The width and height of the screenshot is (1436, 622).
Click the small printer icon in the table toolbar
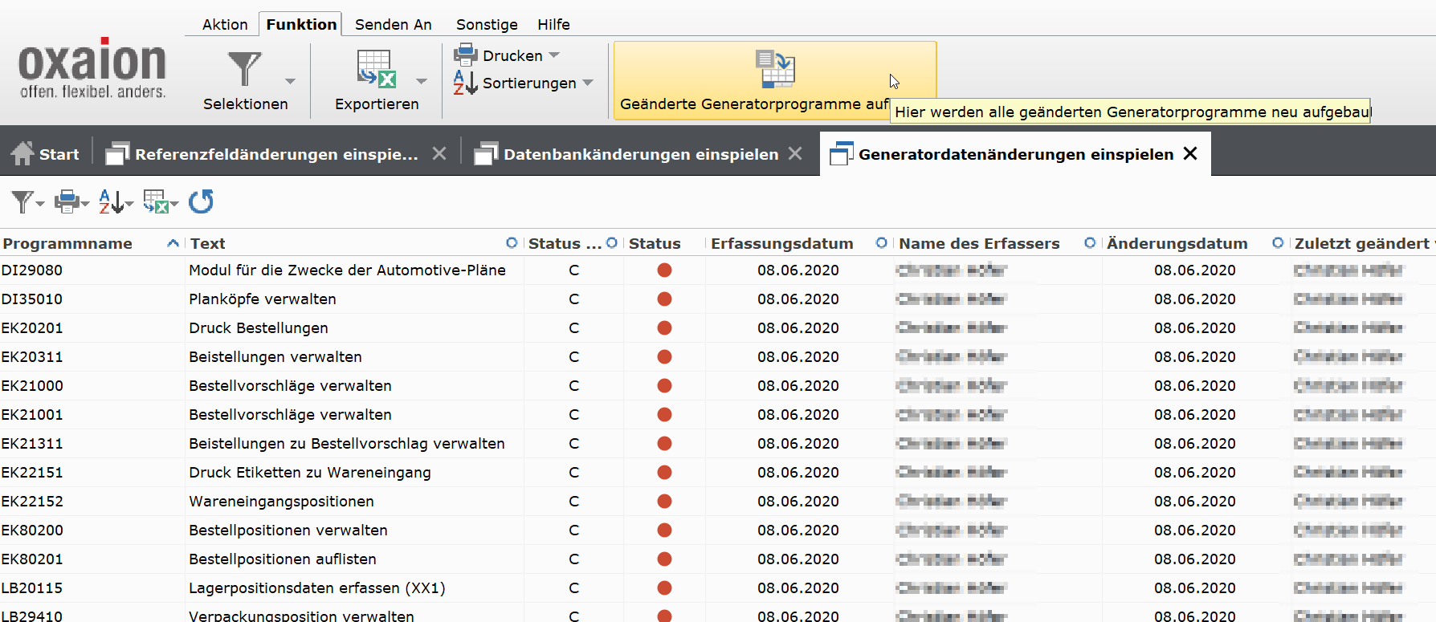tap(67, 201)
